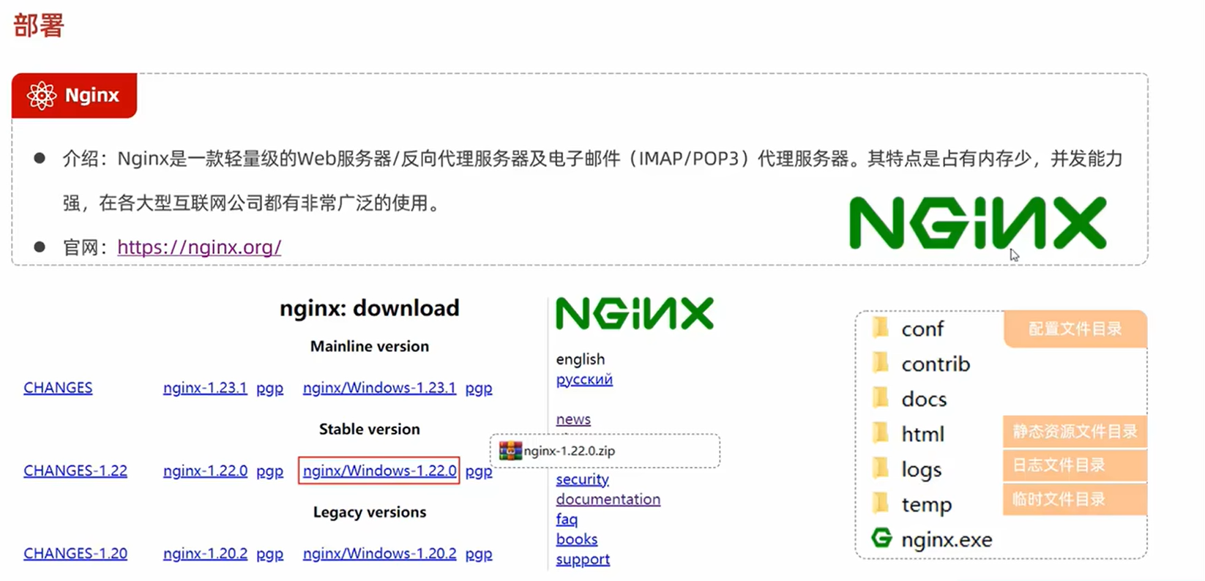Click pgp link after nginx/Windows-1.20.2
The width and height of the screenshot is (1205, 581).
[479, 554]
